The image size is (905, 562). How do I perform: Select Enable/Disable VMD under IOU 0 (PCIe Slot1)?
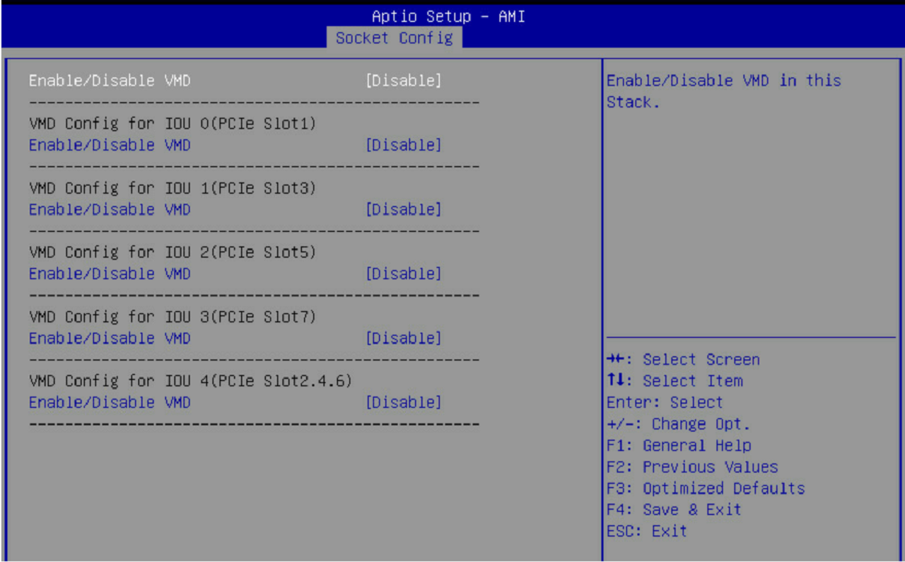tap(110, 145)
